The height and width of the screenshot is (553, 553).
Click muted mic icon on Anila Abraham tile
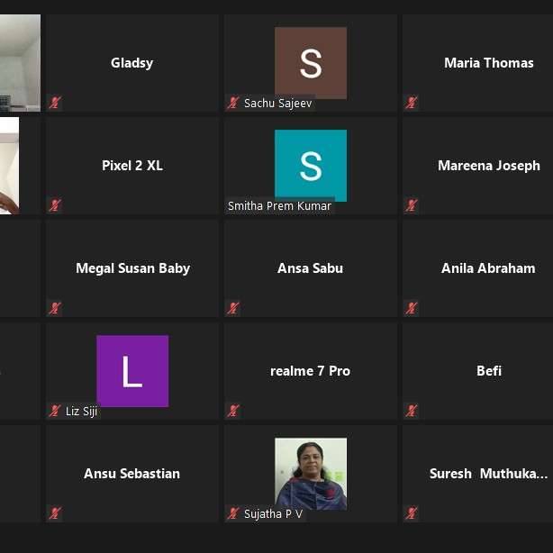[412, 308]
